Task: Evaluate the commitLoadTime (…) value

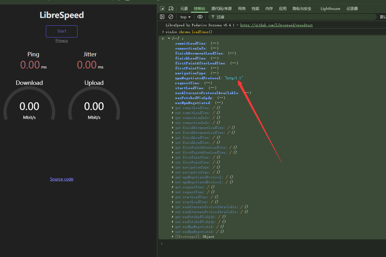Action: point(215,43)
